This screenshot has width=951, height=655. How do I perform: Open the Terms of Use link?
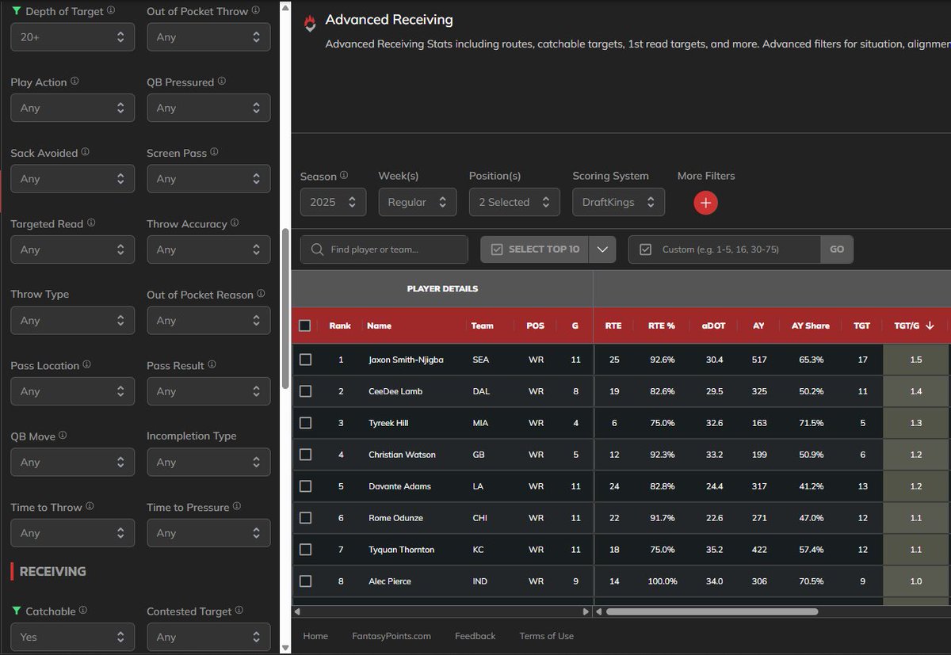pyautogui.click(x=546, y=636)
